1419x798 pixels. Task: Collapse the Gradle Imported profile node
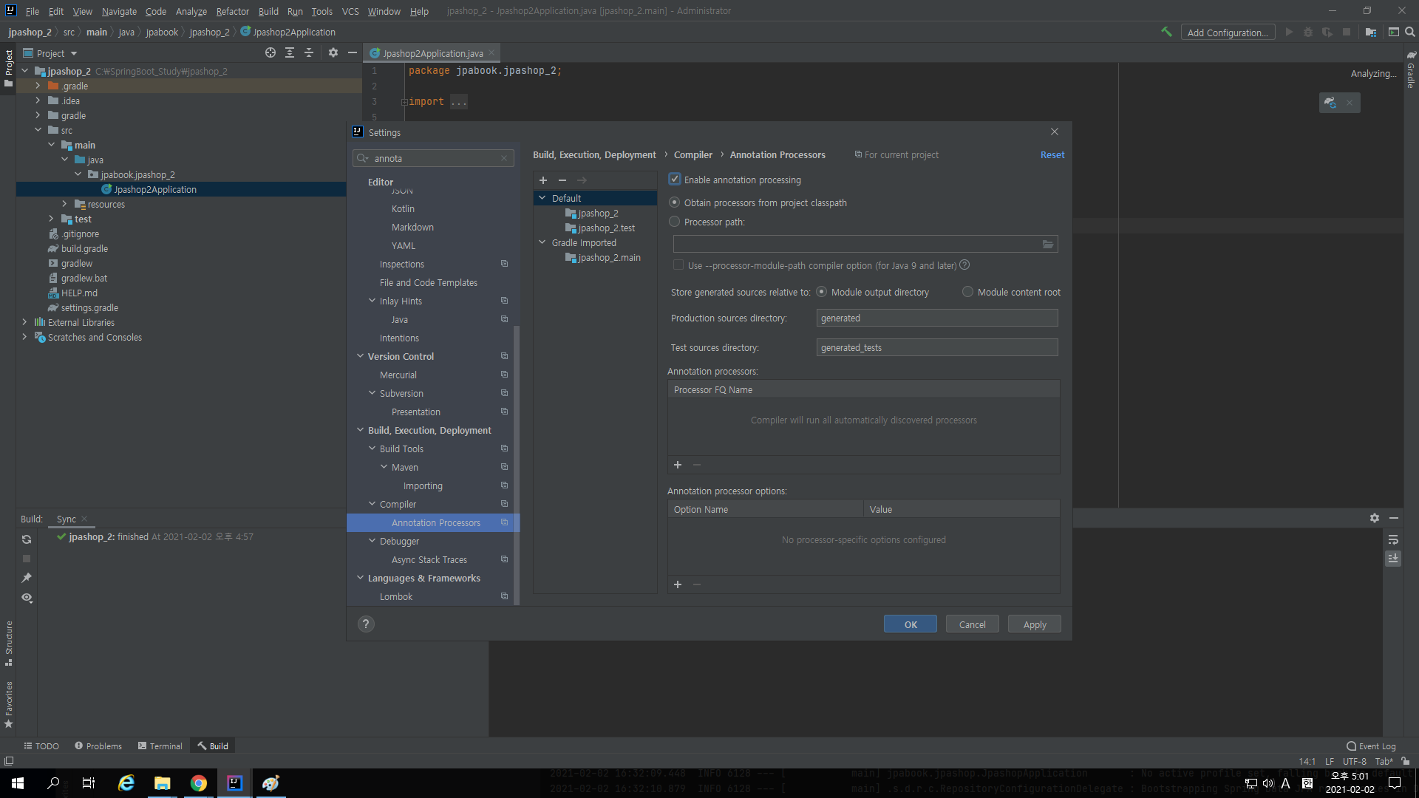[542, 242]
